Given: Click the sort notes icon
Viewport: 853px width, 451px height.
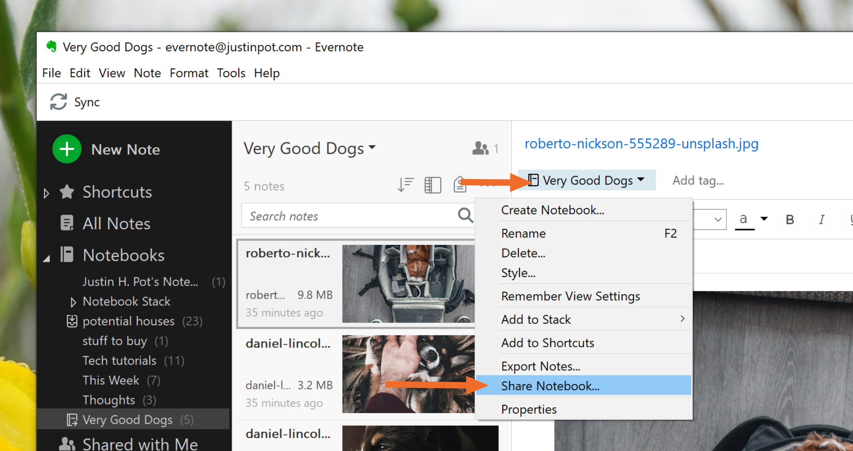Looking at the screenshot, I should coord(406,185).
